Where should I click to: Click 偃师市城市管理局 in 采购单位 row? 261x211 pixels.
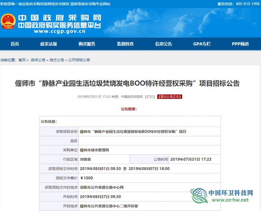(94, 150)
